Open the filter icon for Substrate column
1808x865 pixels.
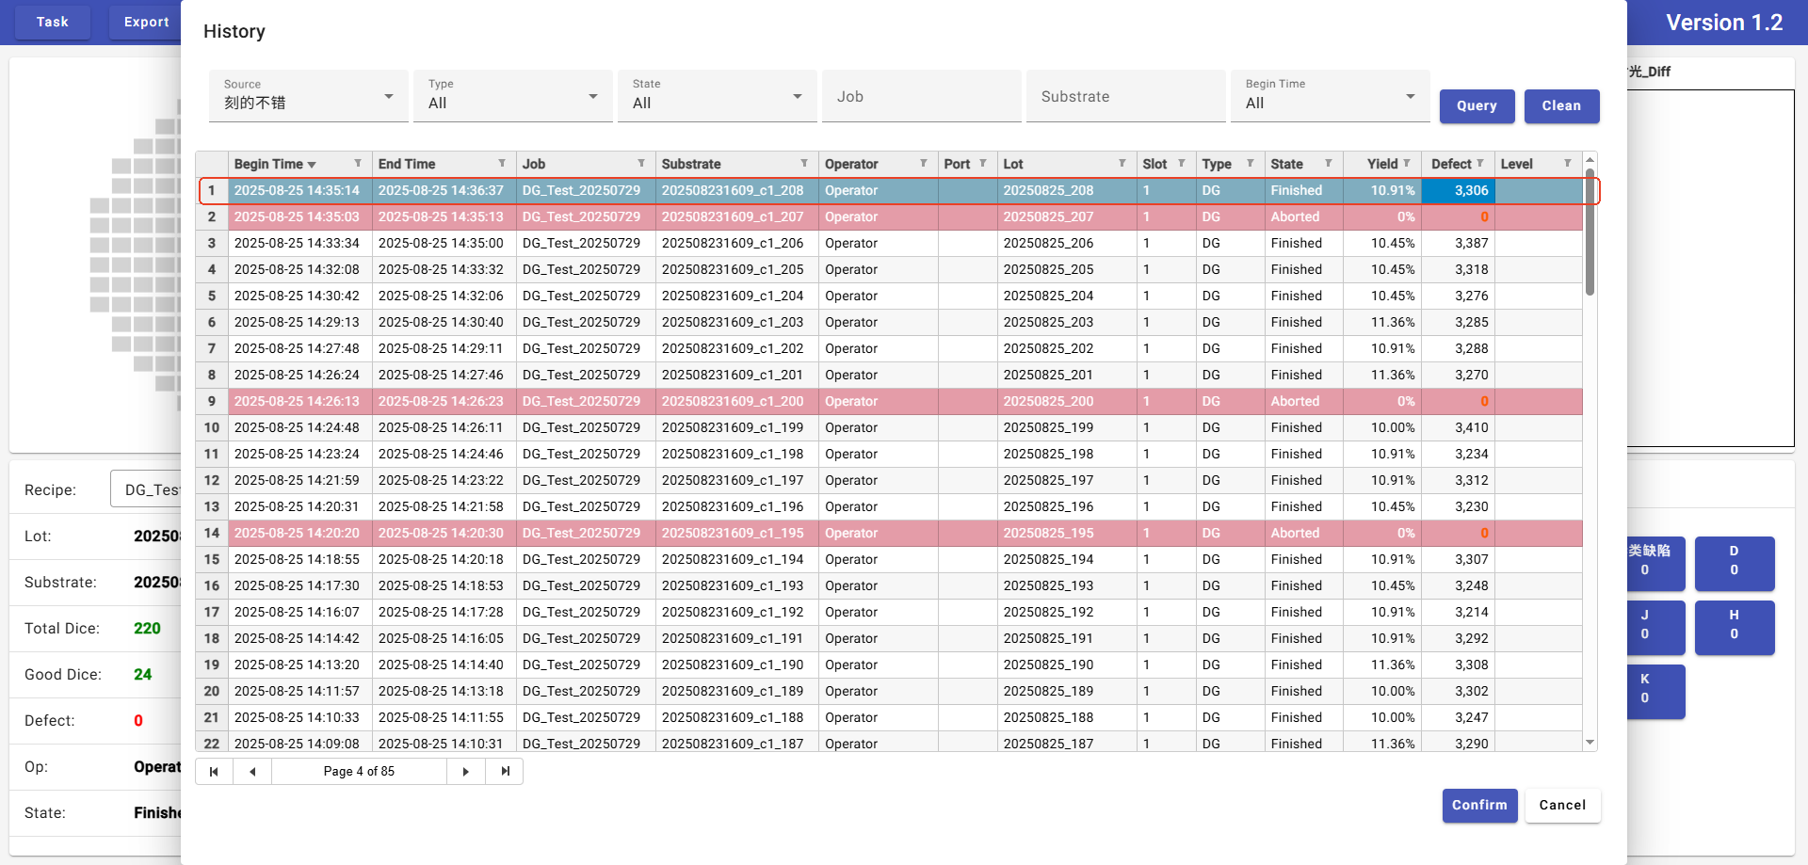[x=804, y=164]
